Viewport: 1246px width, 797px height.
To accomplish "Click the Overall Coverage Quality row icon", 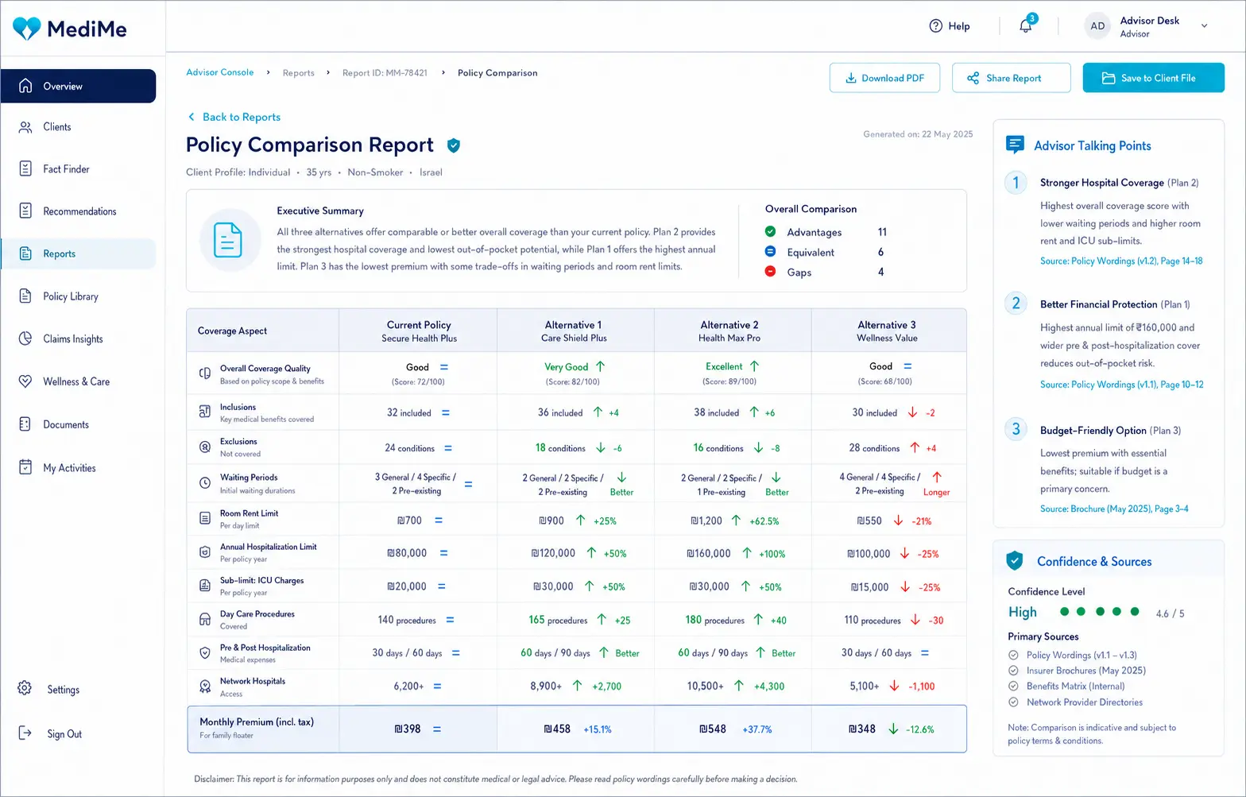I will [x=204, y=373].
